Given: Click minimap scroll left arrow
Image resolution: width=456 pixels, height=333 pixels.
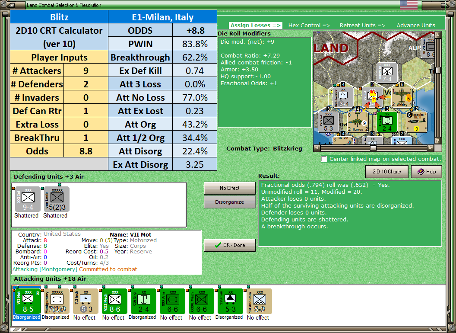Looking at the screenshot, I should click(317, 148).
